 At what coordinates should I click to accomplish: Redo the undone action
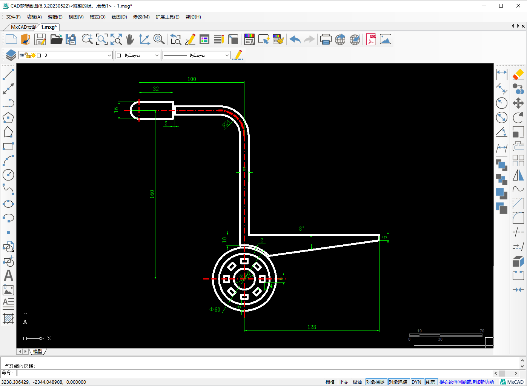(x=309, y=39)
